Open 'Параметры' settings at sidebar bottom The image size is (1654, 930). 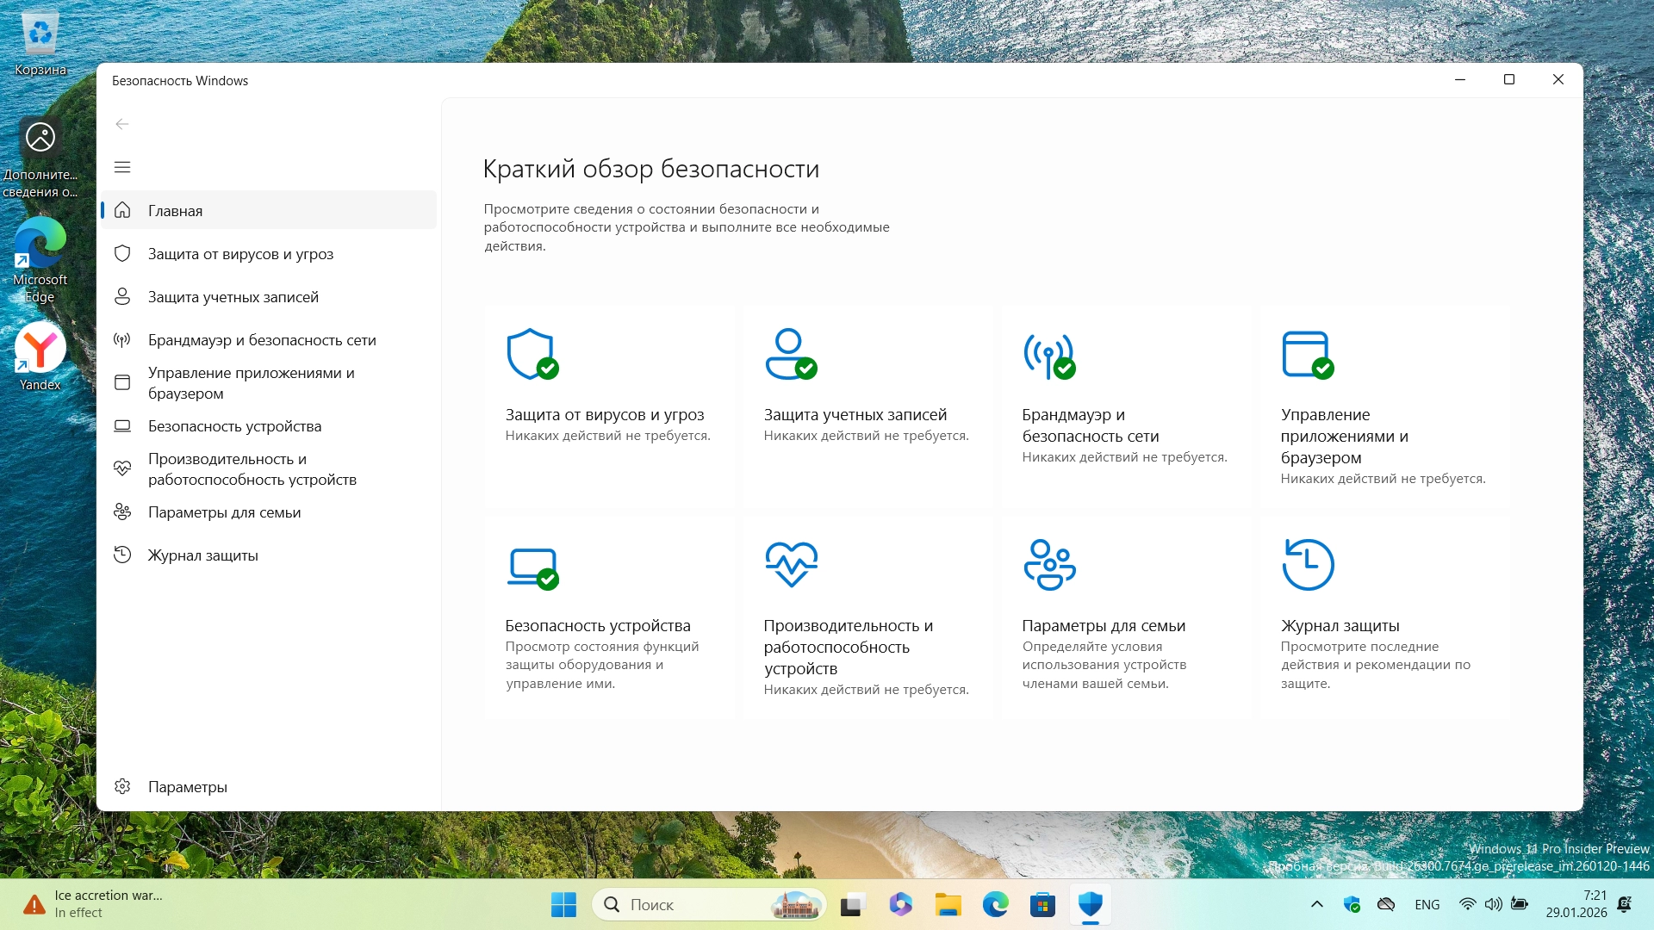click(187, 787)
